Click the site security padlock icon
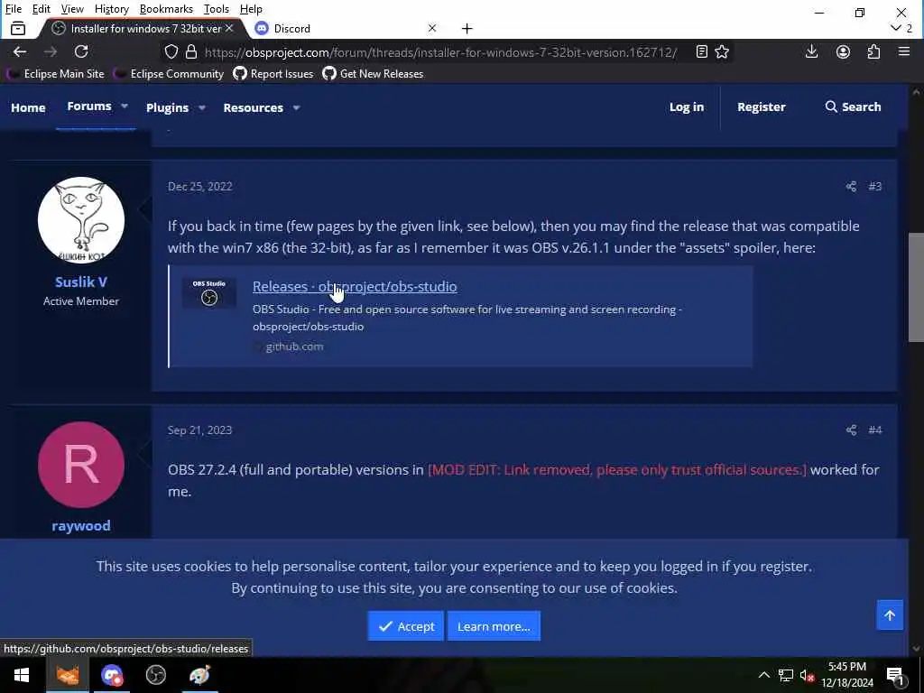This screenshot has height=693, width=924. coord(191,51)
